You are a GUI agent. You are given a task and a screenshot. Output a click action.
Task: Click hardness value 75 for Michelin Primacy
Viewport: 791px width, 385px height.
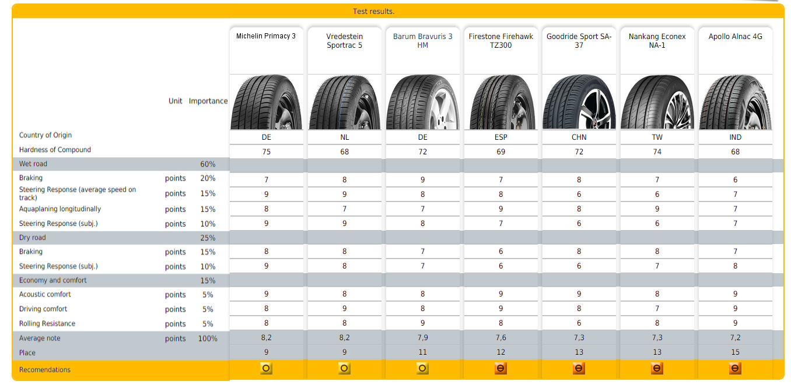[267, 152]
